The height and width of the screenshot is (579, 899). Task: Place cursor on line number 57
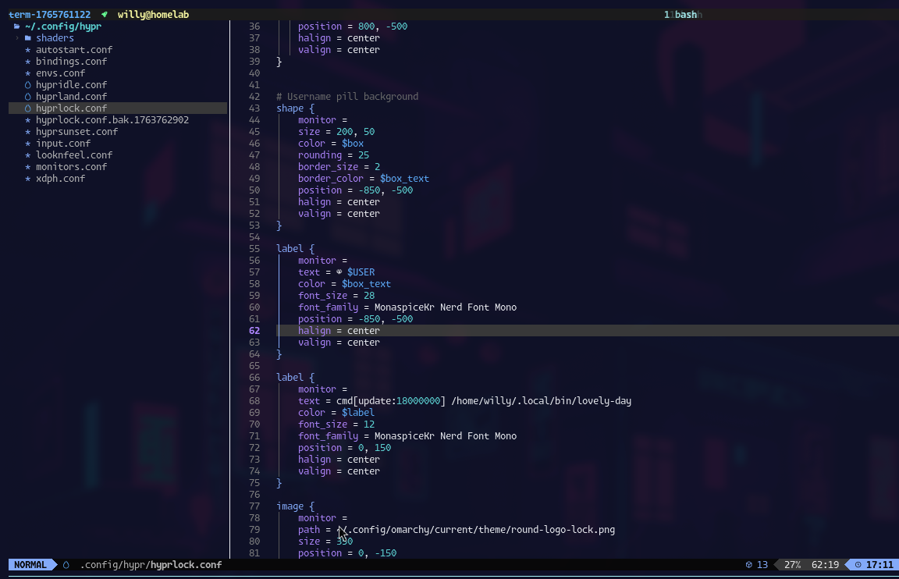pos(254,272)
